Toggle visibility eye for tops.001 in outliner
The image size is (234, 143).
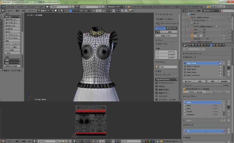pyautogui.click(x=224, y=39)
